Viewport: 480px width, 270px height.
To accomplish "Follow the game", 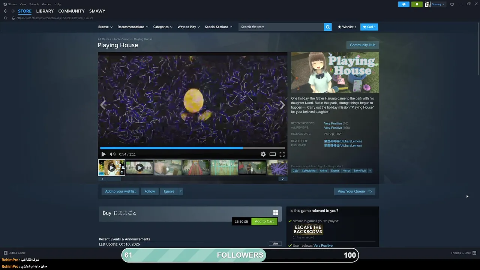I will 150,191.
